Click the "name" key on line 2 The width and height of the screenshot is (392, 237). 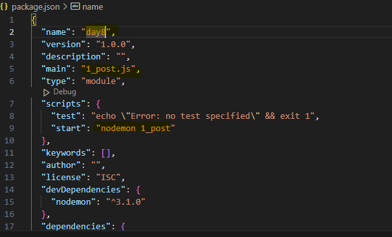56,32
